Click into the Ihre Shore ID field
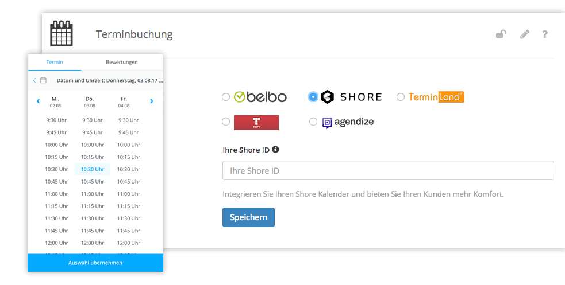Image resolution: width=565 pixels, height=285 pixels. point(388,170)
